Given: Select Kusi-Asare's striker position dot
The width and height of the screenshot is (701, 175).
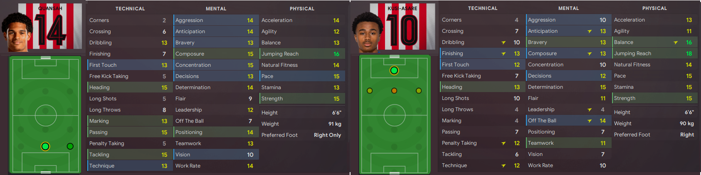Looking at the screenshot, I should point(394,70).
